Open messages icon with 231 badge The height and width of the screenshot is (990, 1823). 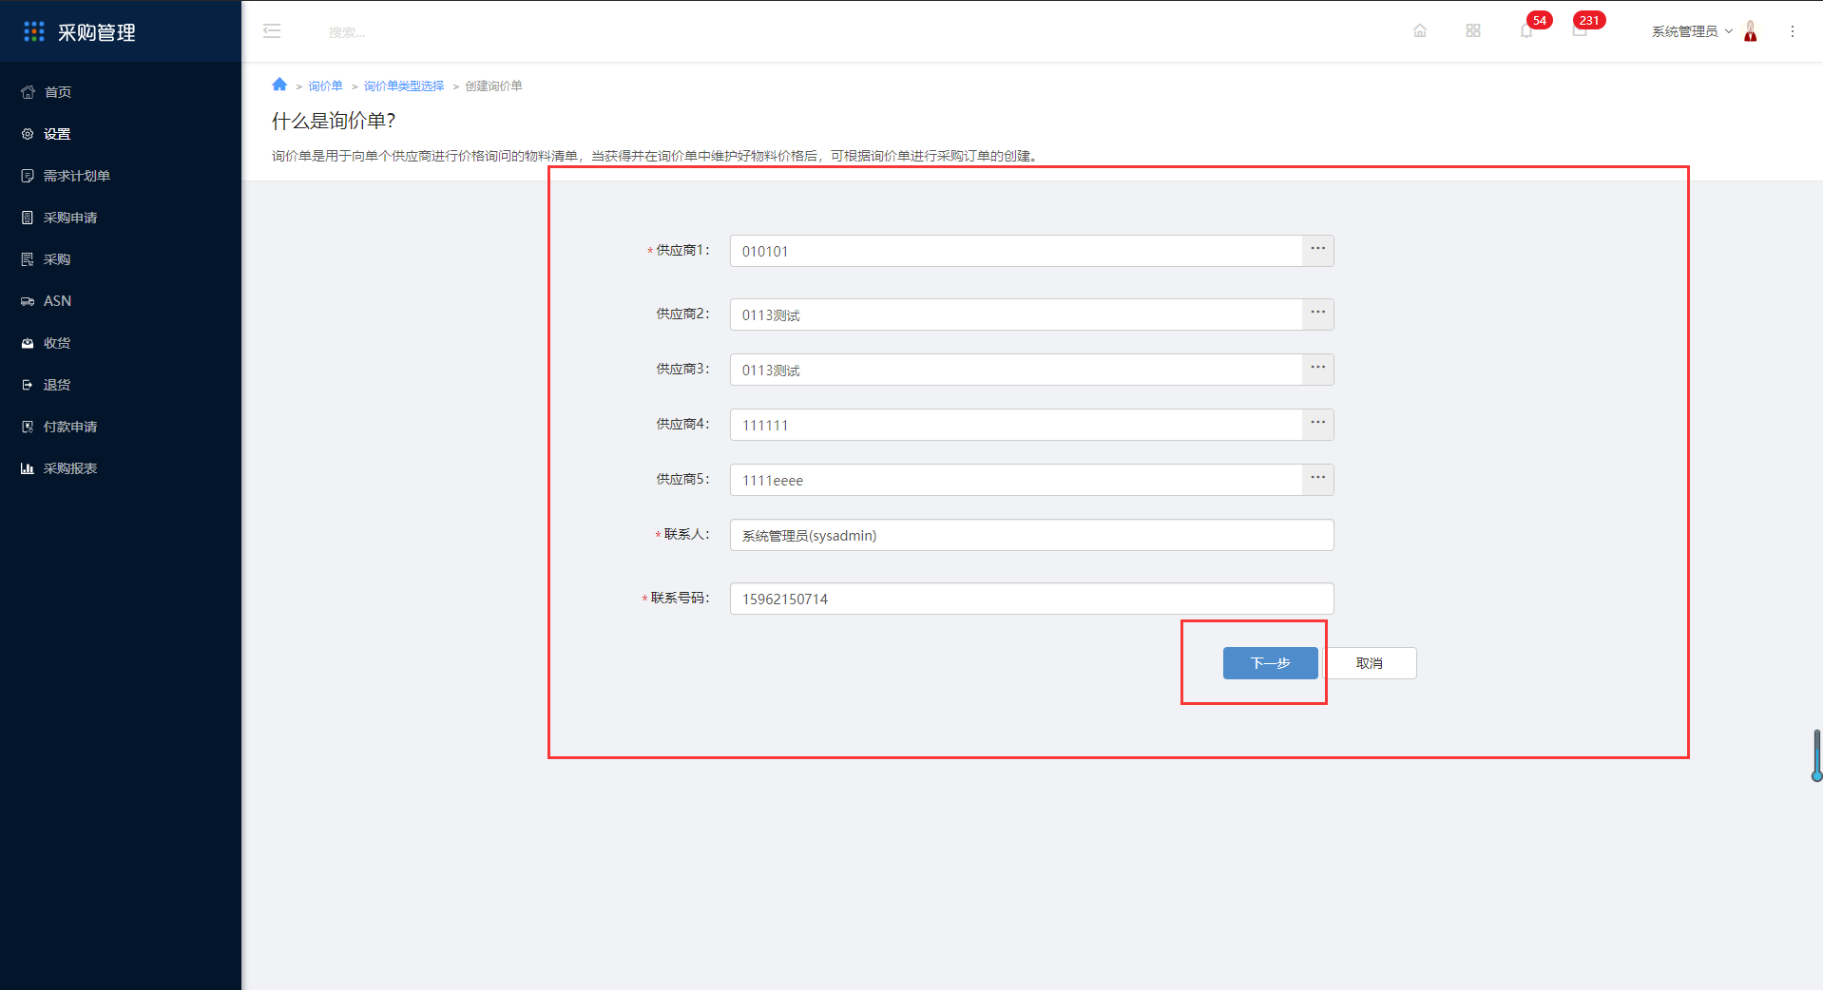[1580, 31]
